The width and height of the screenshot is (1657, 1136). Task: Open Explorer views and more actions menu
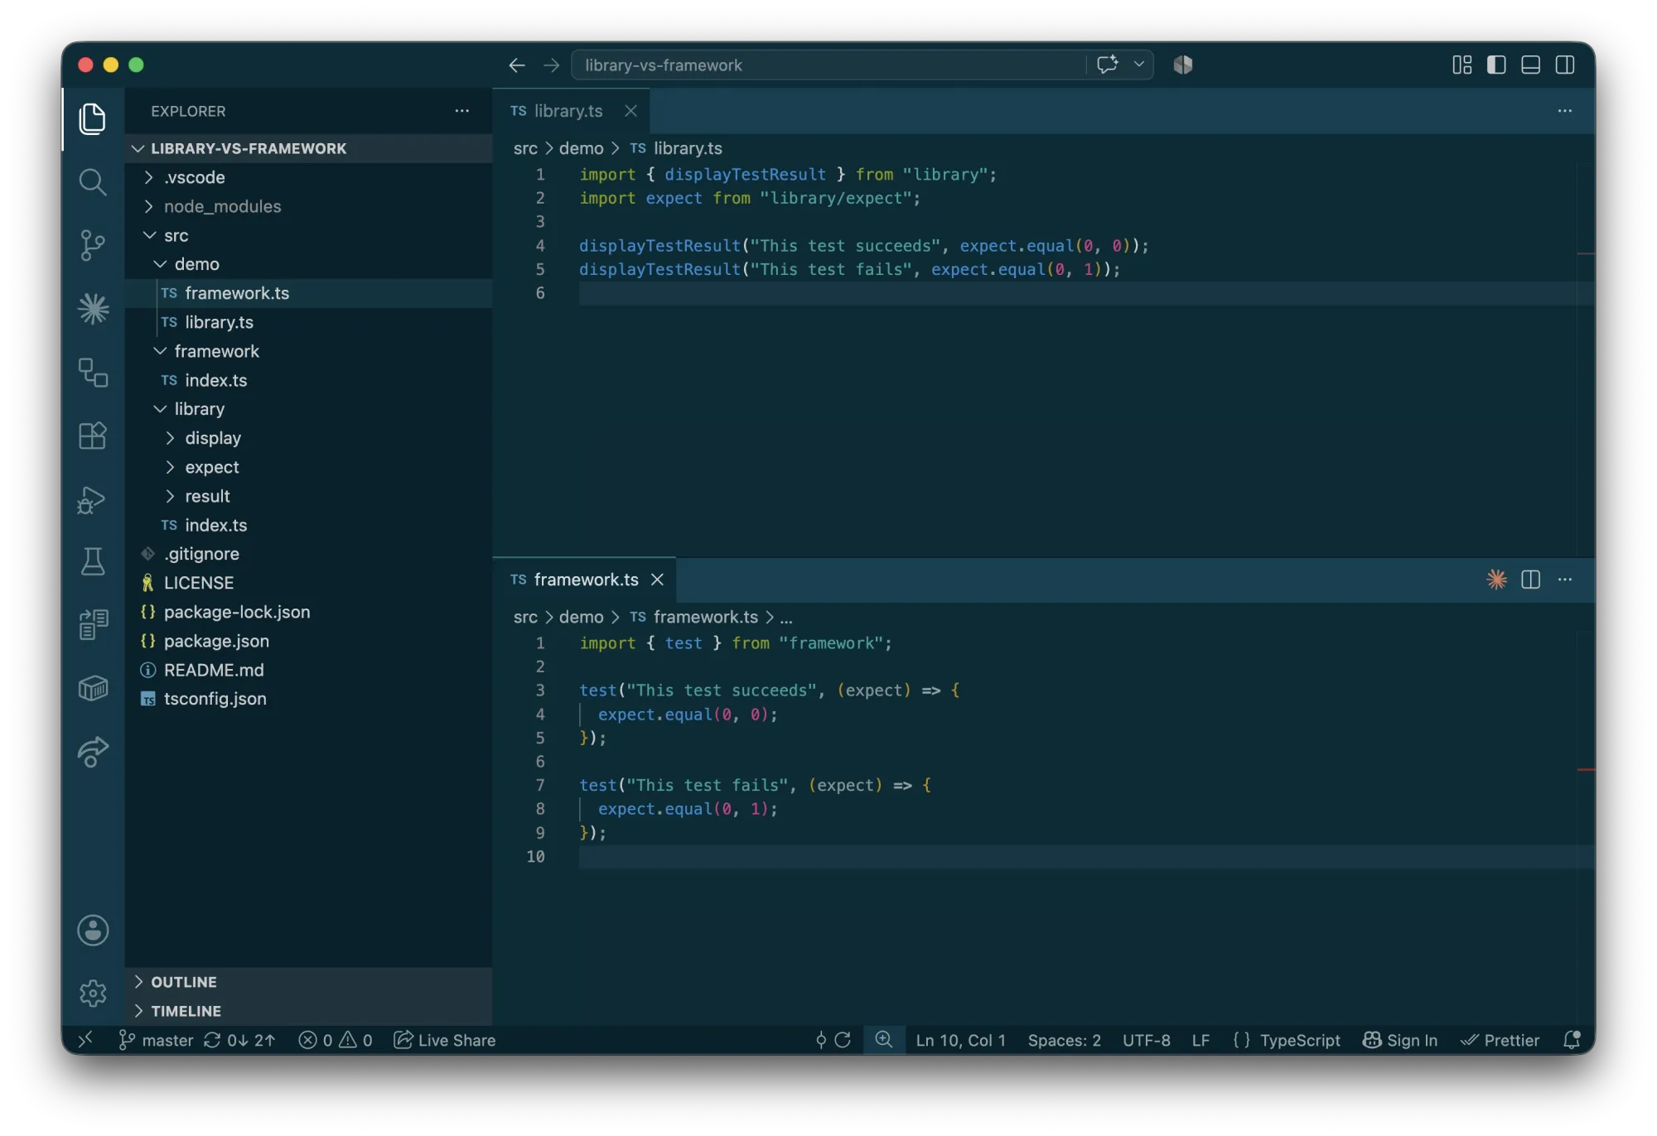tap(462, 111)
